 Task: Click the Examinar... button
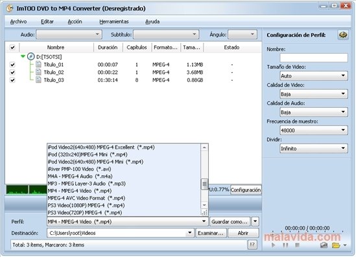point(211,233)
